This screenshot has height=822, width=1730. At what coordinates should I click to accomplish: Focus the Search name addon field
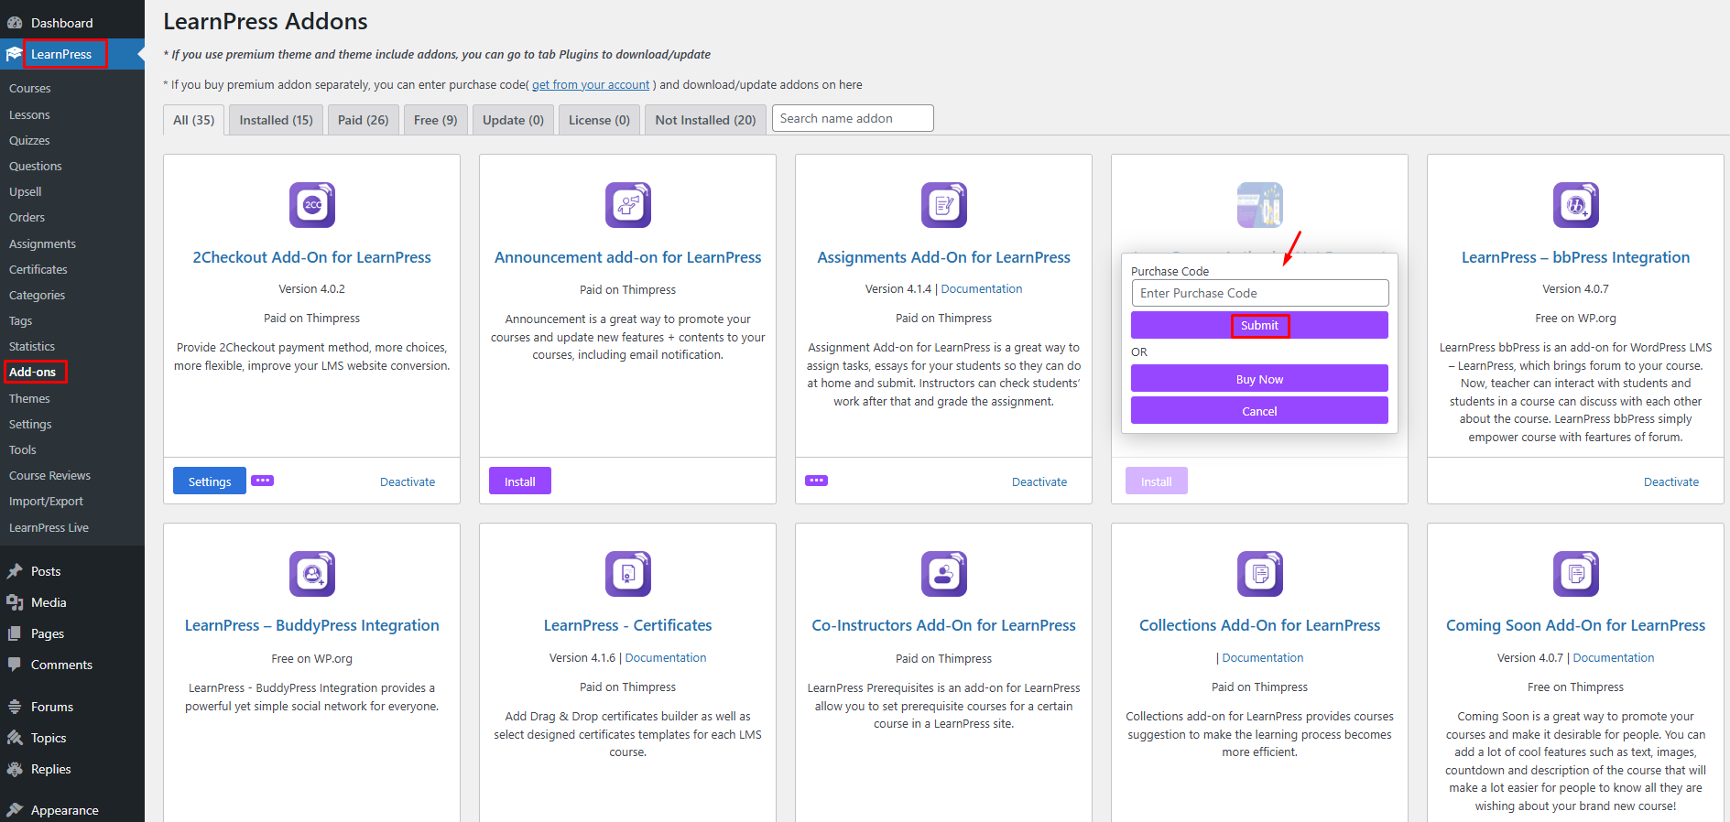[853, 118]
